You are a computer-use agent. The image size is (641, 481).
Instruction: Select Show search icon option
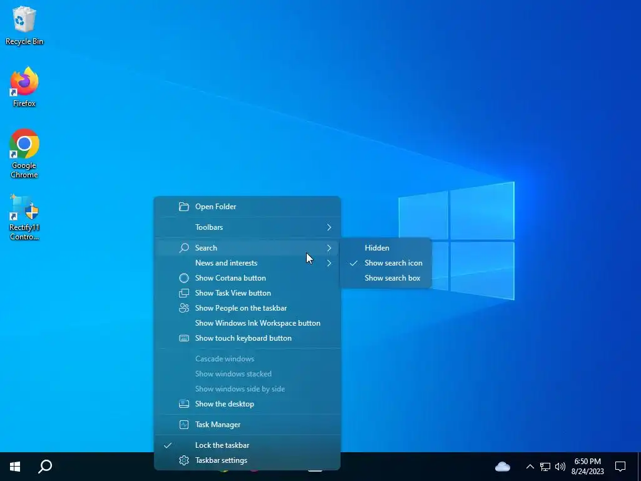(386, 263)
